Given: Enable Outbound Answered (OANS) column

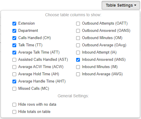Looking at the screenshot, I should (x=78, y=31).
